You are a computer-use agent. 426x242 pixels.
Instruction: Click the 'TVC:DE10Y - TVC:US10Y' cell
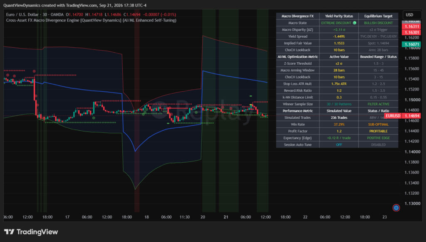click(x=378, y=36)
